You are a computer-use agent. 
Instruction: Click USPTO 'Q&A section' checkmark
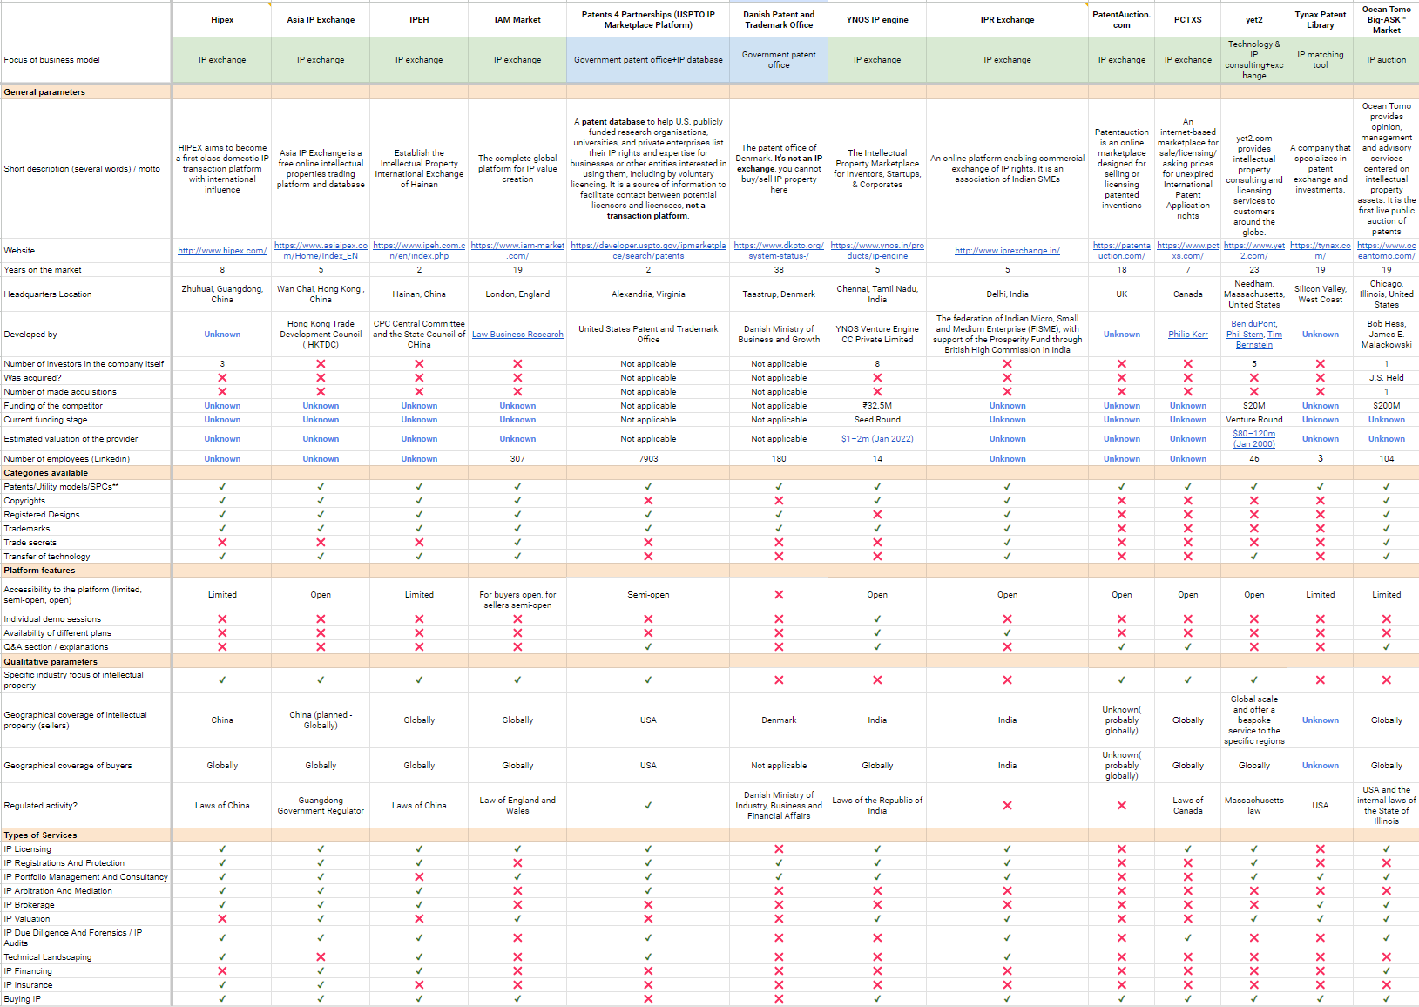click(648, 647)
